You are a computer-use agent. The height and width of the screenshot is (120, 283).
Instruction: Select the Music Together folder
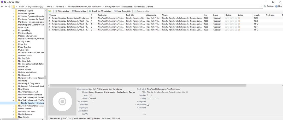[x=25, y=47]
